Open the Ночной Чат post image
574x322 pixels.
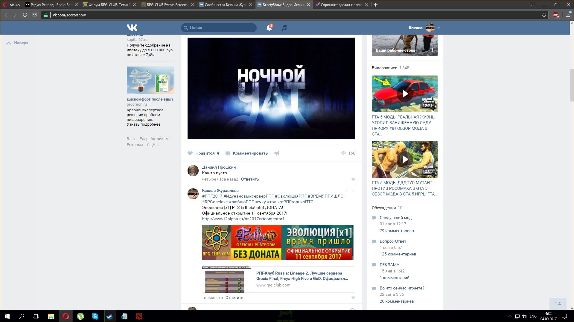pos(271,88)
